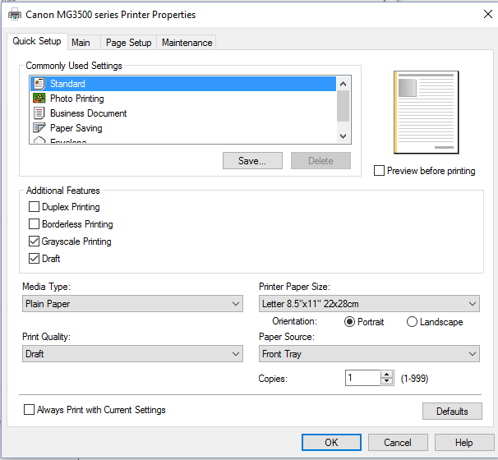Enable Preview before printing
Screen dimensions: 498x460
point(379,171)
